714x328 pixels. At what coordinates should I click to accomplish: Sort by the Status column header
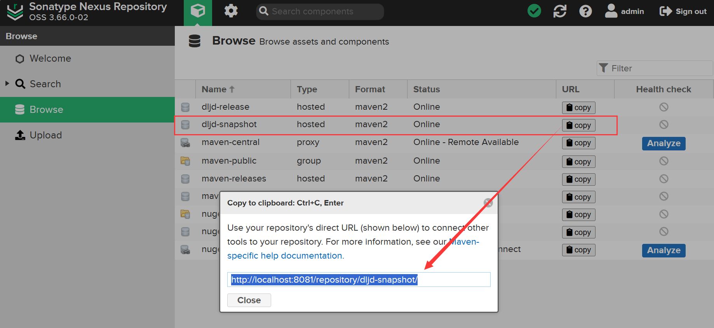[482, 89]
